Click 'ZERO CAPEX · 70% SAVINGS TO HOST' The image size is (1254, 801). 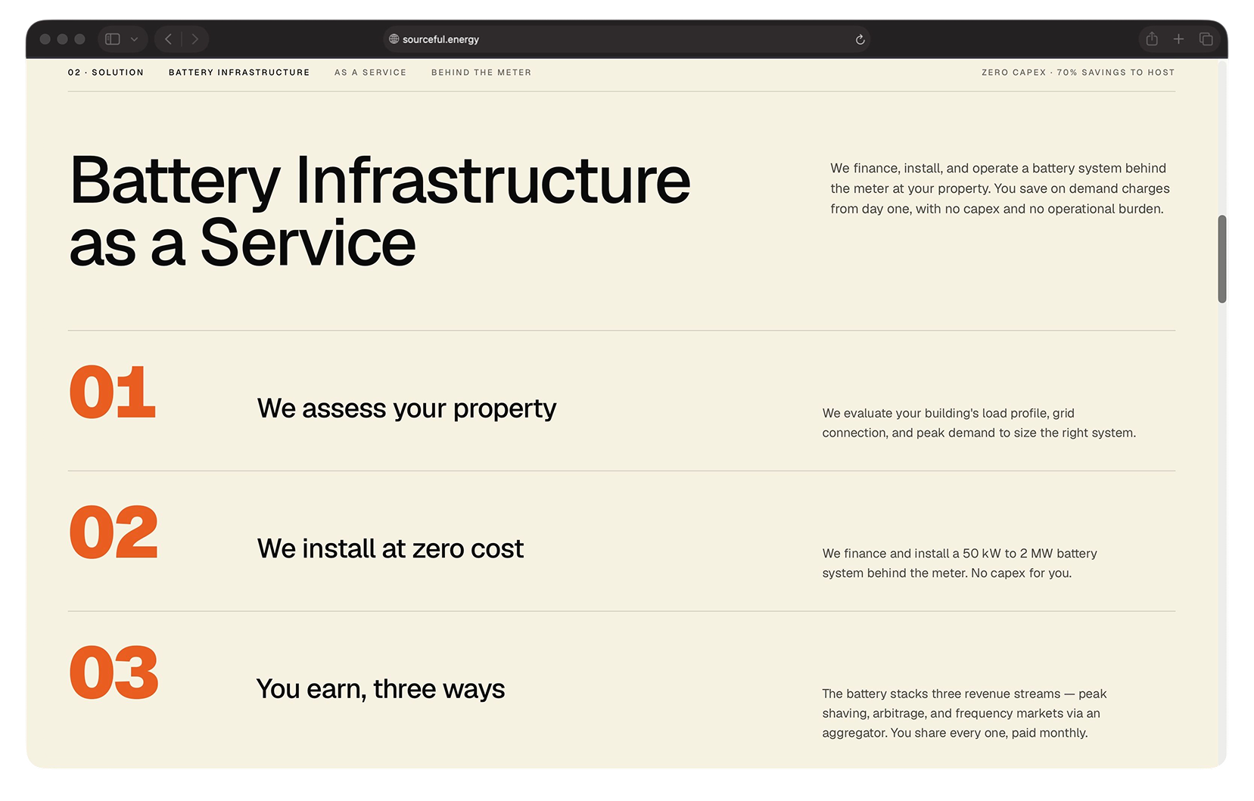click(1078, 72)
